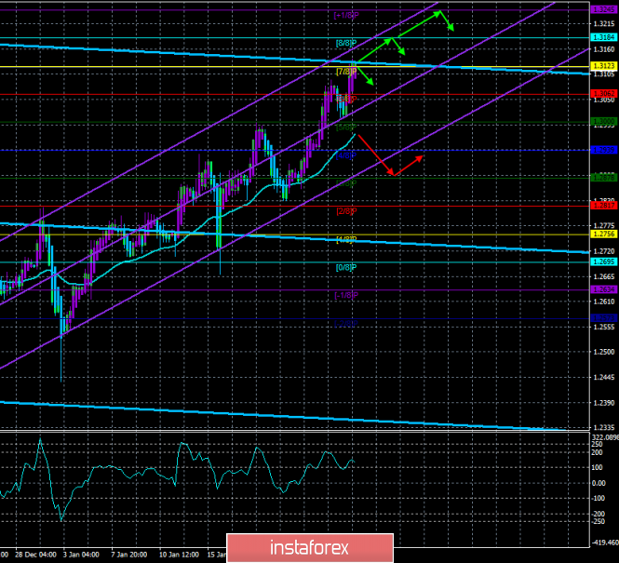Image resolution: width=619 pixels, height=563 pixels.
Task: Select the 10 Jan 12:00 time label
Action: tap(180, 555)
